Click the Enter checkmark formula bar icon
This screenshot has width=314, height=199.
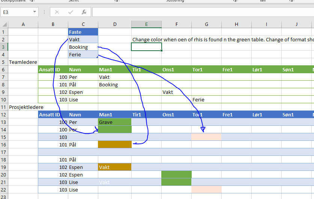(x=71, y=12)
